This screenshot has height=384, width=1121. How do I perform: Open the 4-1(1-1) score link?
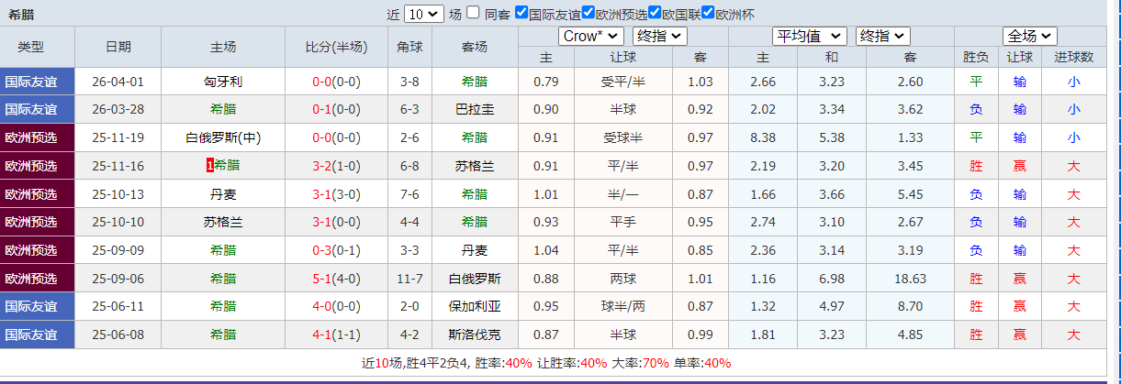click(x=336, y=335)
